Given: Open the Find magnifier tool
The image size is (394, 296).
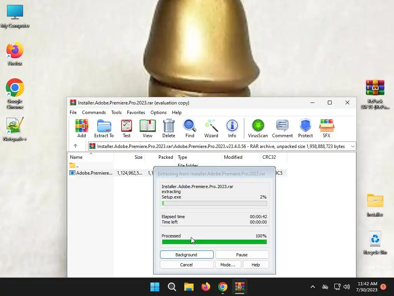Looking at the screenshot, I should click(x=190, y=128).
